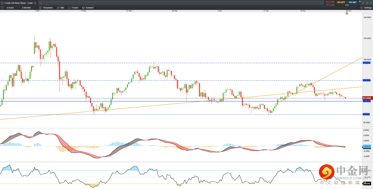Click the -4.0000 MACD axis label
This screenshot has width=373, height=189.
click(367, 156)
